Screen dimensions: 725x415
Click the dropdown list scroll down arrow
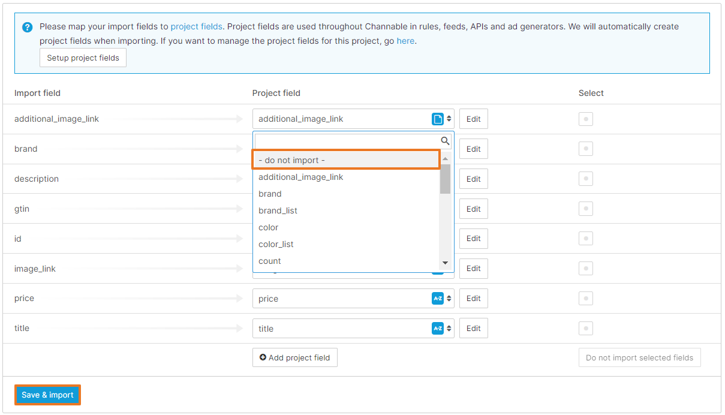click(445, 263)
